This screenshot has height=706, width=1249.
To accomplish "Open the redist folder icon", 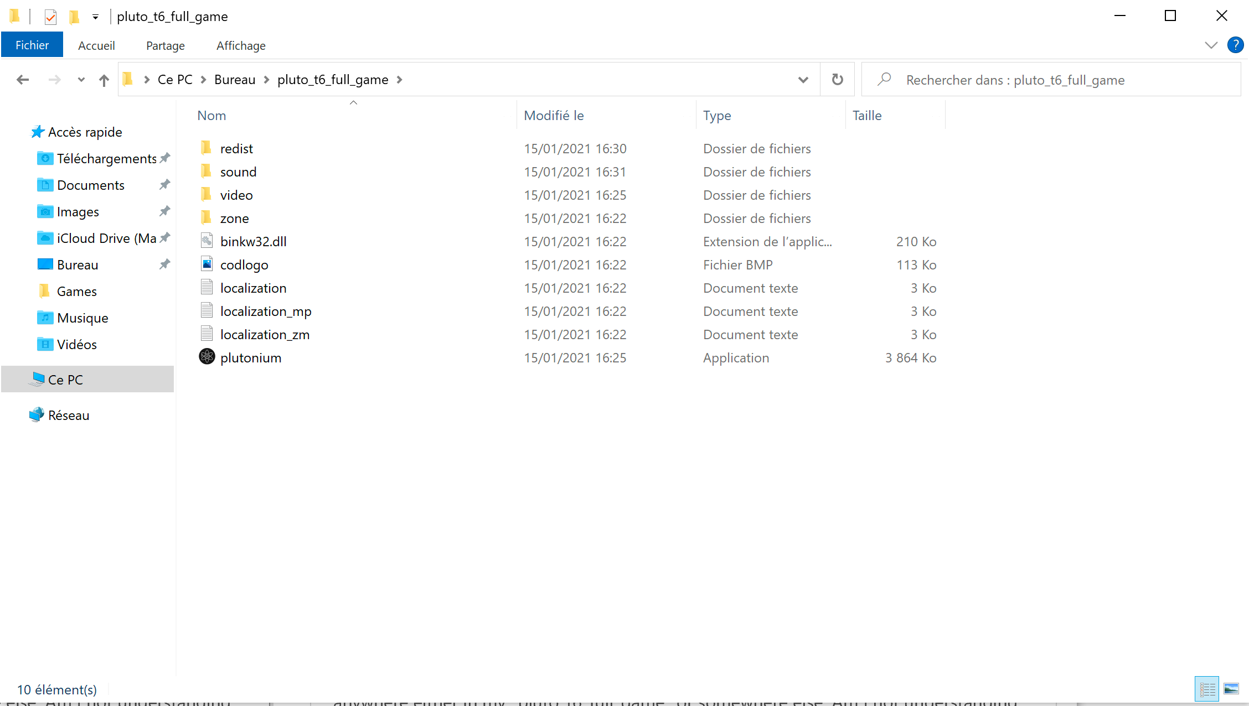I will point(207,148).
